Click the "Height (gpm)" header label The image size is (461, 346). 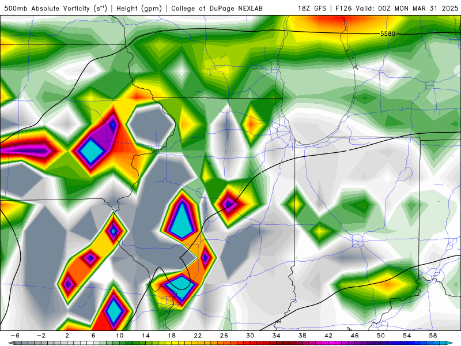click(139, 9)
